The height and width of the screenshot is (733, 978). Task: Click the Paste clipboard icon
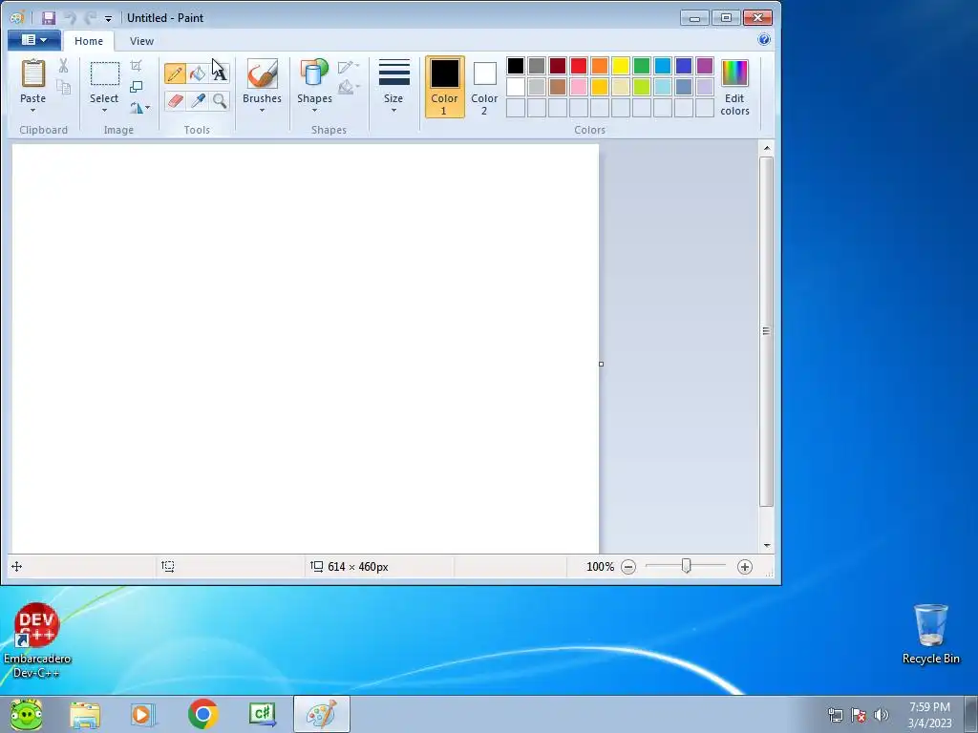coord(33,74)
